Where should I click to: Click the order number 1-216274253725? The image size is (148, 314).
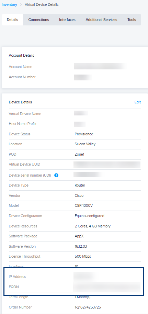[x=89, y=307]
